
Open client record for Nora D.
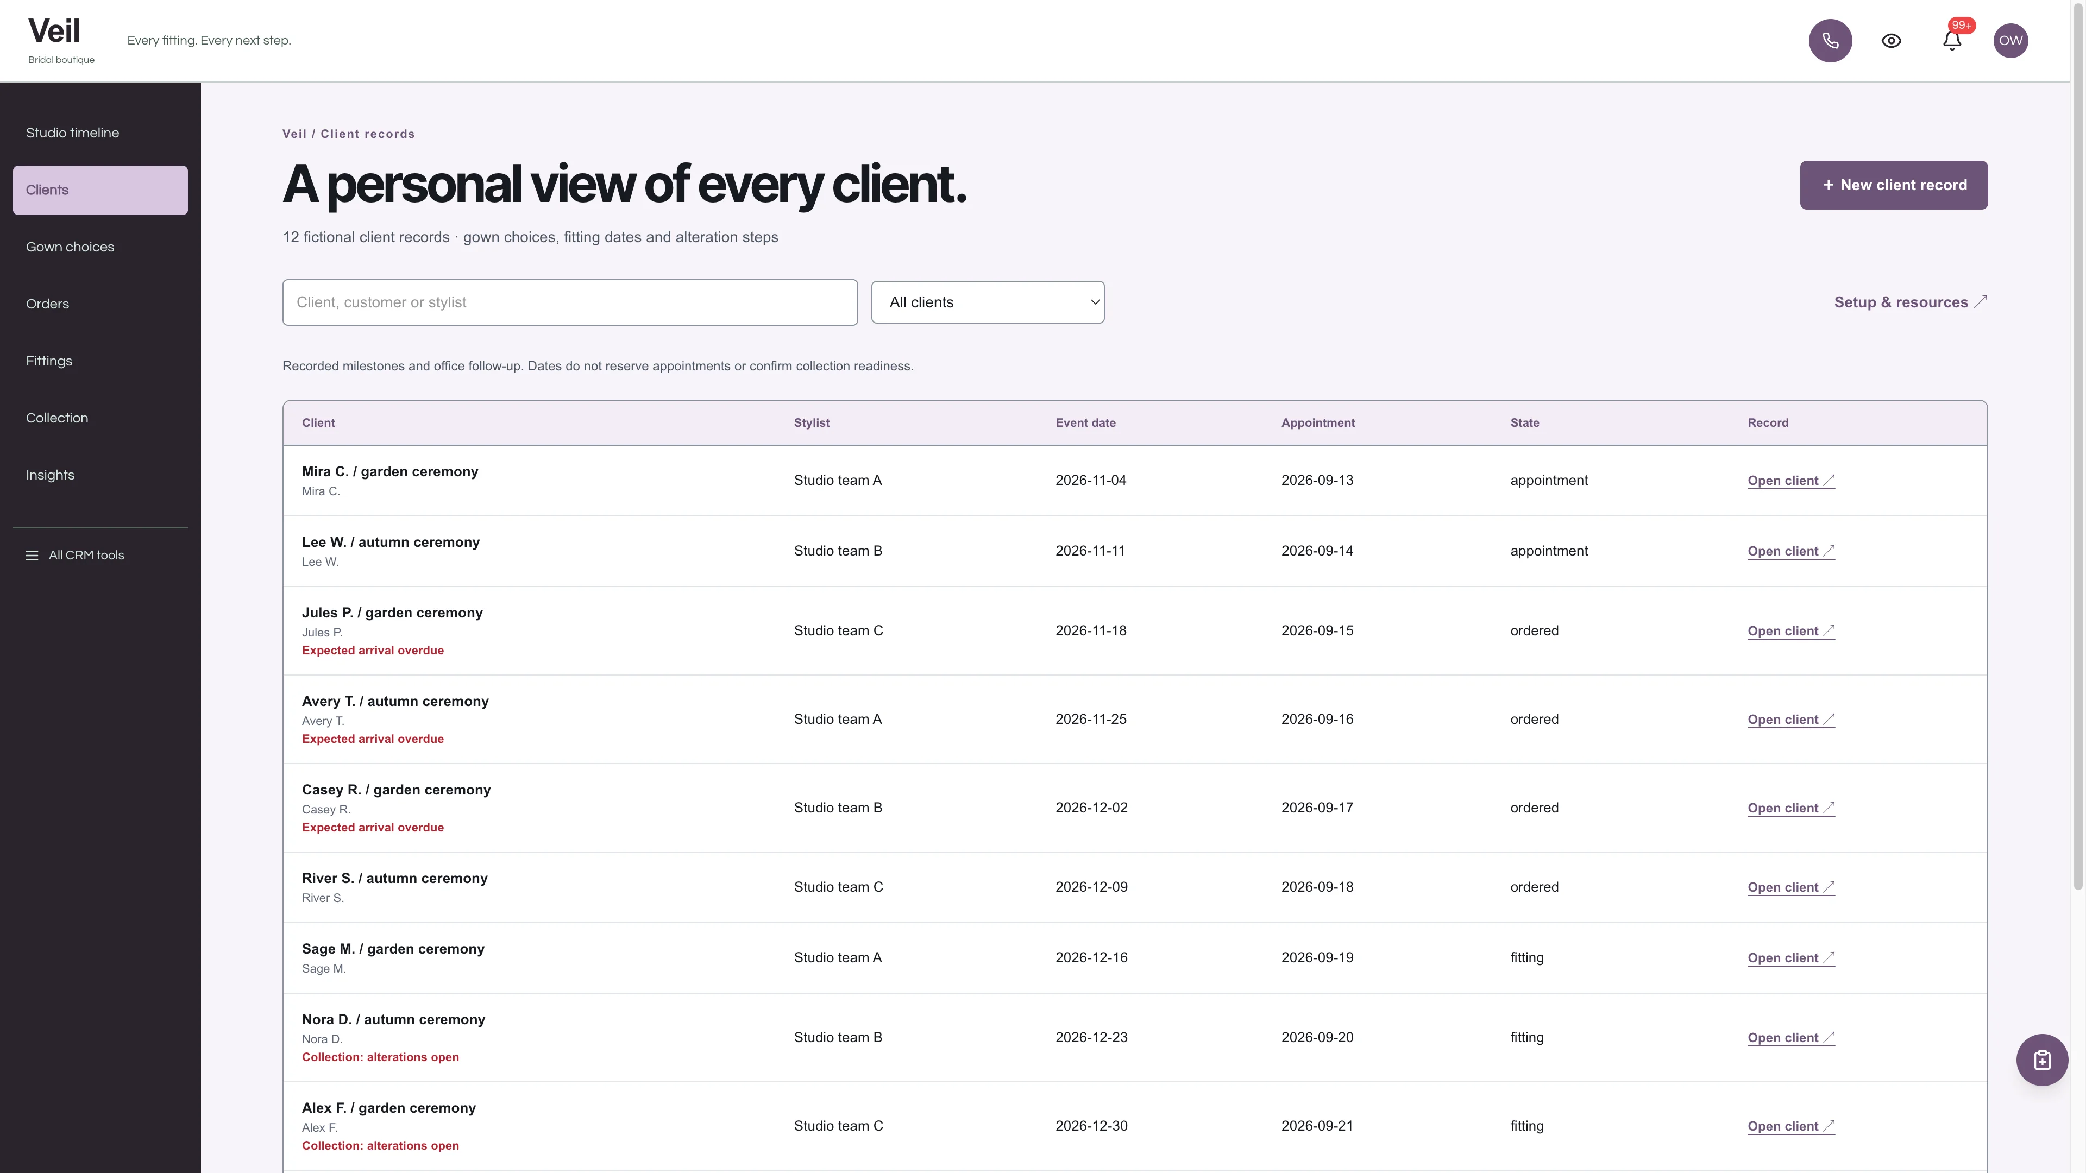[x=1790, y=1038]
